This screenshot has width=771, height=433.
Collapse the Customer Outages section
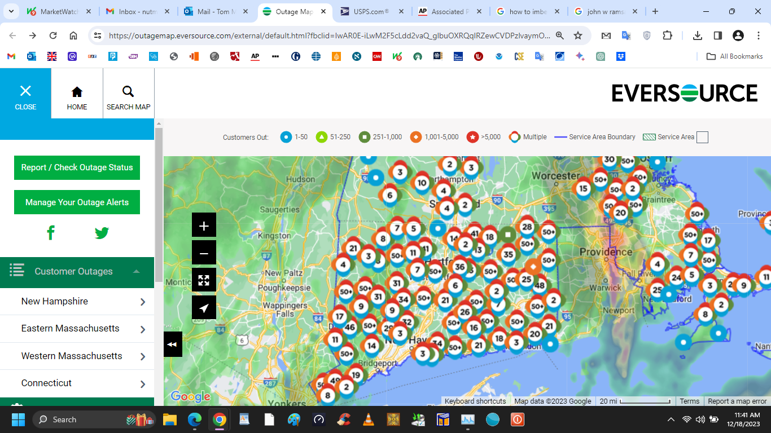tap(136, 272)
